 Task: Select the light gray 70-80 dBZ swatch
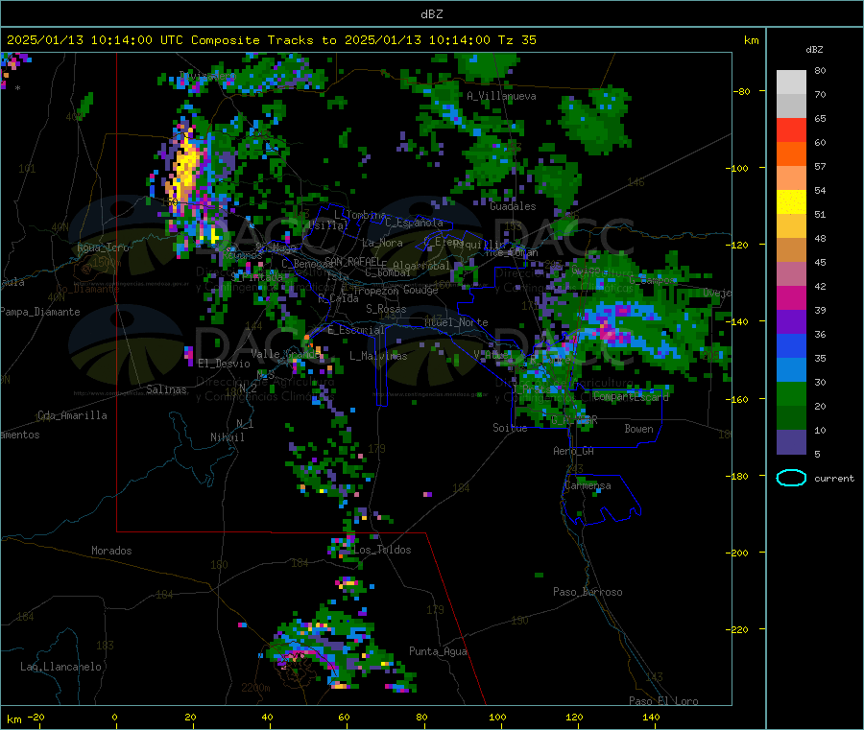coord(791,82)
